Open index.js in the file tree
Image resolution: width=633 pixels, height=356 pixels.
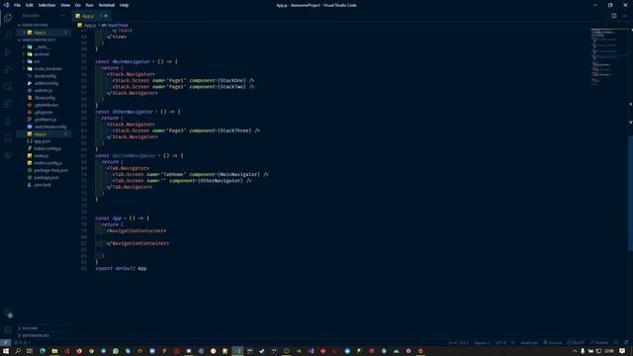[x=45, y=156]
